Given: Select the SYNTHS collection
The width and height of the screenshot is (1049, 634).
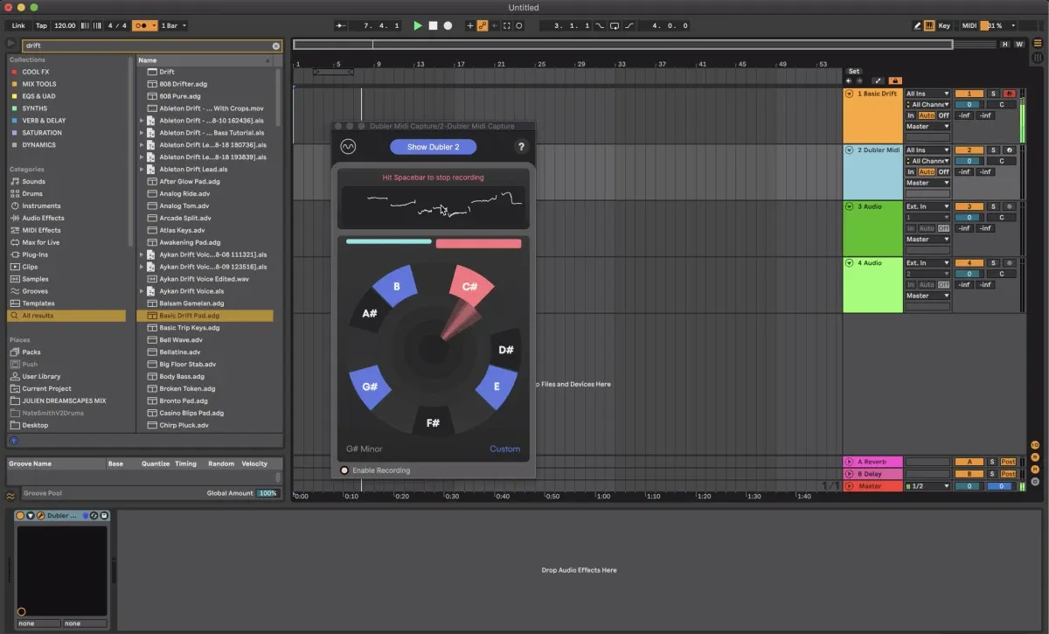Looking at the screenshot, I should pos(35,108).
